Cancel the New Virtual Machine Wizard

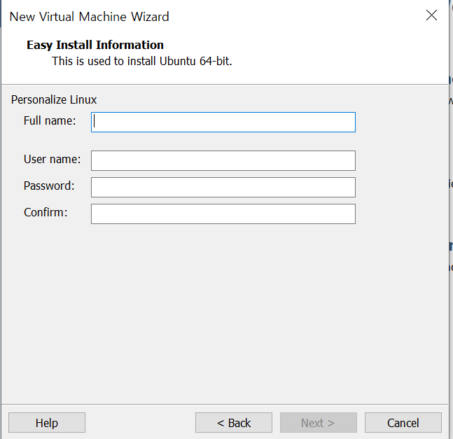click(x=403, y=423)
